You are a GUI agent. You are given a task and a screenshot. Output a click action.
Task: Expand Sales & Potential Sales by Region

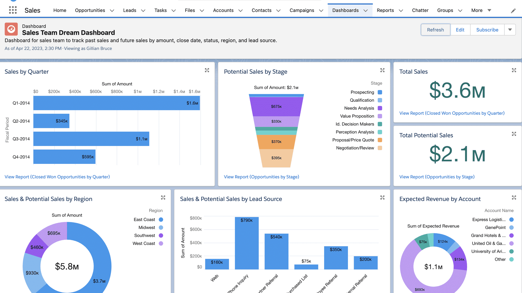pyautogui.click(x=163, y=198)
